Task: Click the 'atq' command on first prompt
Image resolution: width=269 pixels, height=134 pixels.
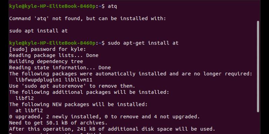Action: pyautogui.click(x=112, y=6)
